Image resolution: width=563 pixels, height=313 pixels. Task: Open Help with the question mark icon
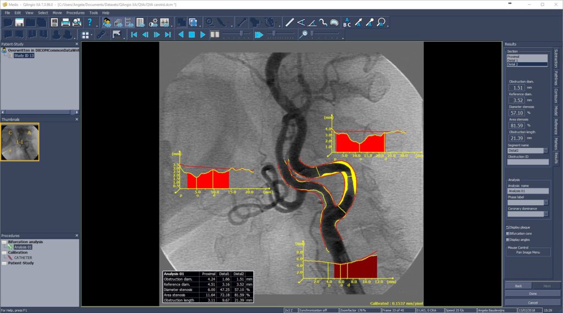tap(90, 23)
